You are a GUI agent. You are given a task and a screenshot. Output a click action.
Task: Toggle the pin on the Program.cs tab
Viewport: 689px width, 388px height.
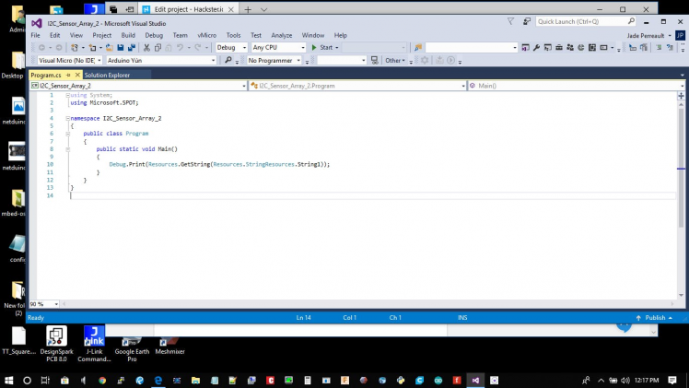tap(68, 76)
